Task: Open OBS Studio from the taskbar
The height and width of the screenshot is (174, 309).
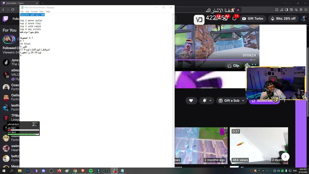Action: pyautogui.click(x=51, y=171)
